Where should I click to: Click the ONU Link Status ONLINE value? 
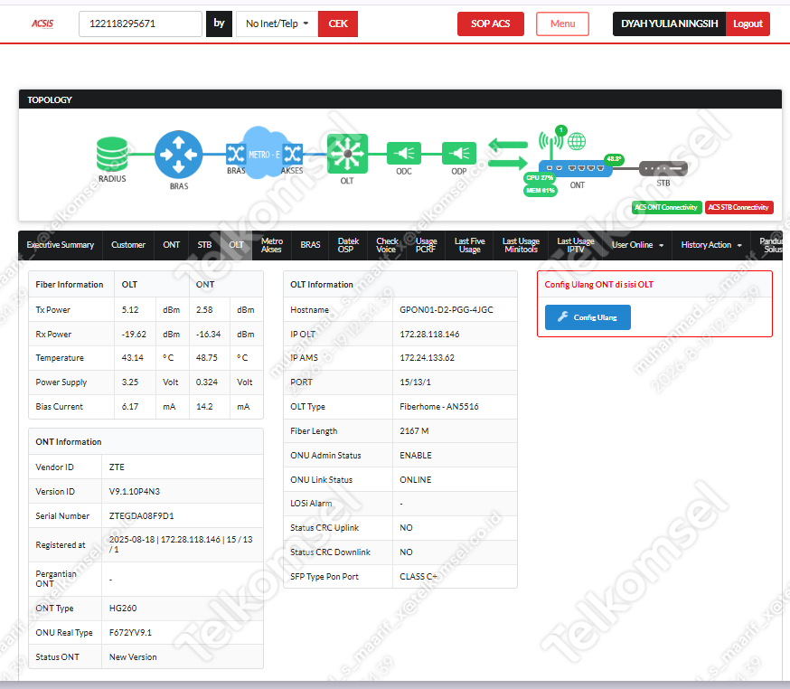(415, 480)
